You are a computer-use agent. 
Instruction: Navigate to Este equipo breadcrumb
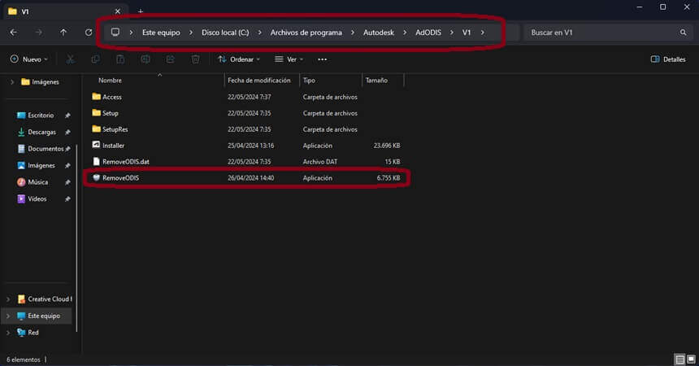pyautogui.click(x=161, y=33)
